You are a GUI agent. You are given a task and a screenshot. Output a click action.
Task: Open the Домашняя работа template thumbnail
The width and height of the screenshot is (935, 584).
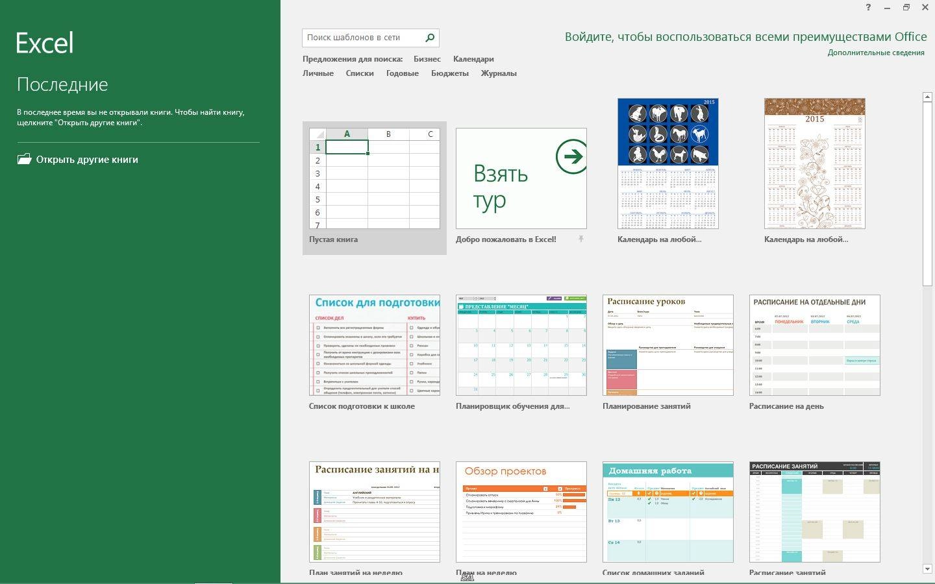point(668,512)
